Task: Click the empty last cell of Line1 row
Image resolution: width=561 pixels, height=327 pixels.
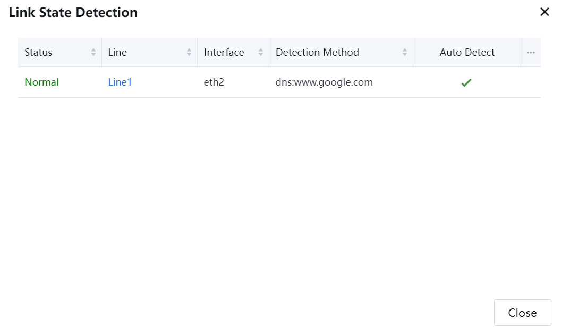Action: pyautogui.click(x=530, y=82)
